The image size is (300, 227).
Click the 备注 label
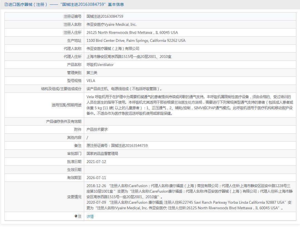tap(78, 146)
